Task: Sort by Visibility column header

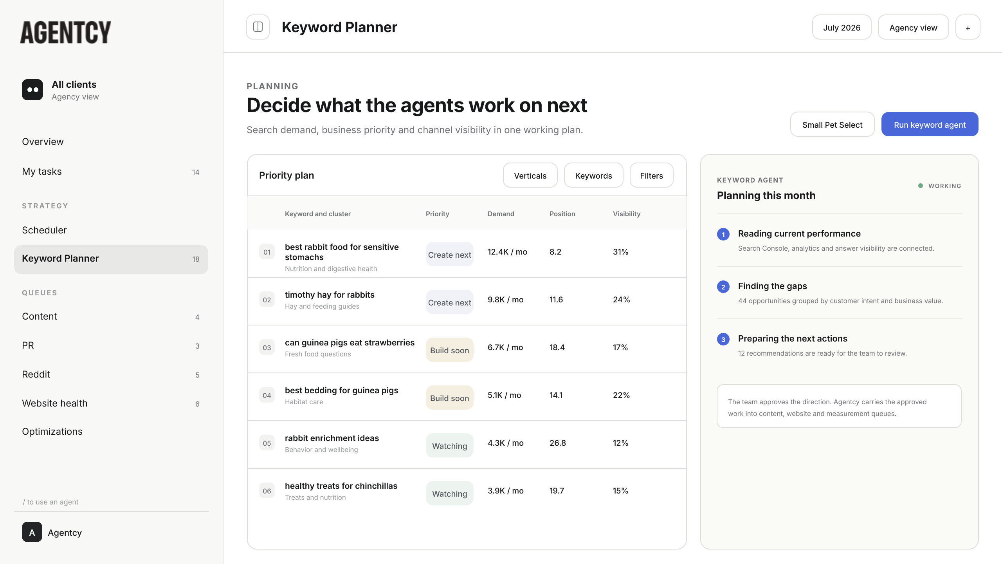Action: tap(626, 214)
